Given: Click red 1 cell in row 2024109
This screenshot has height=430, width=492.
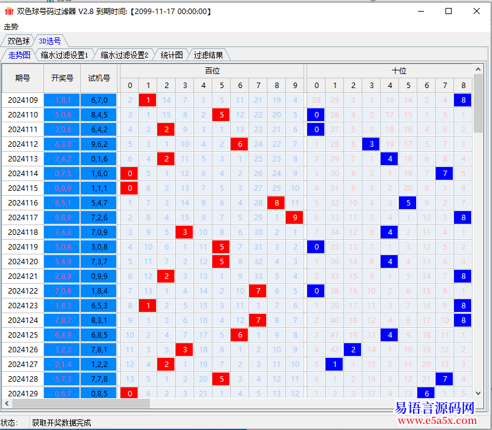Looking at the screenshot, I should [x=147, y=100].
